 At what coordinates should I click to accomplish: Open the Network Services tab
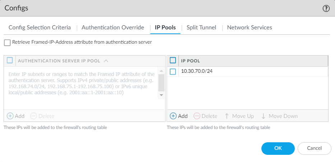pyautogui.click(x=250, y=28)
